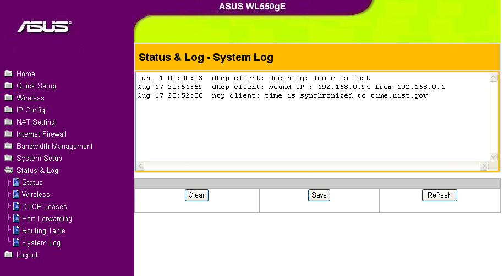504x276 pixels.
Task: Click the 'lease is lost' log entry
Action: coord(254,78)
